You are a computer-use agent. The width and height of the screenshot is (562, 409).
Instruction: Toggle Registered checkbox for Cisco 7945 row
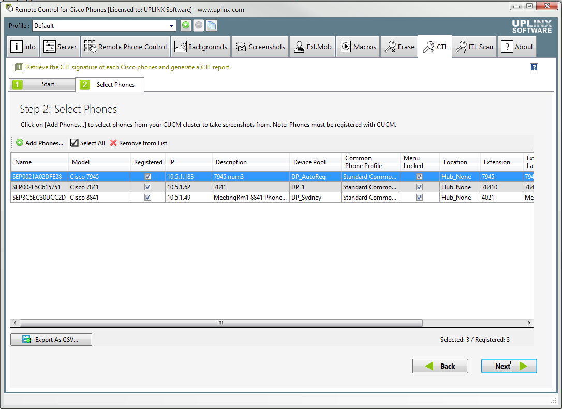(x=147, y=176)
